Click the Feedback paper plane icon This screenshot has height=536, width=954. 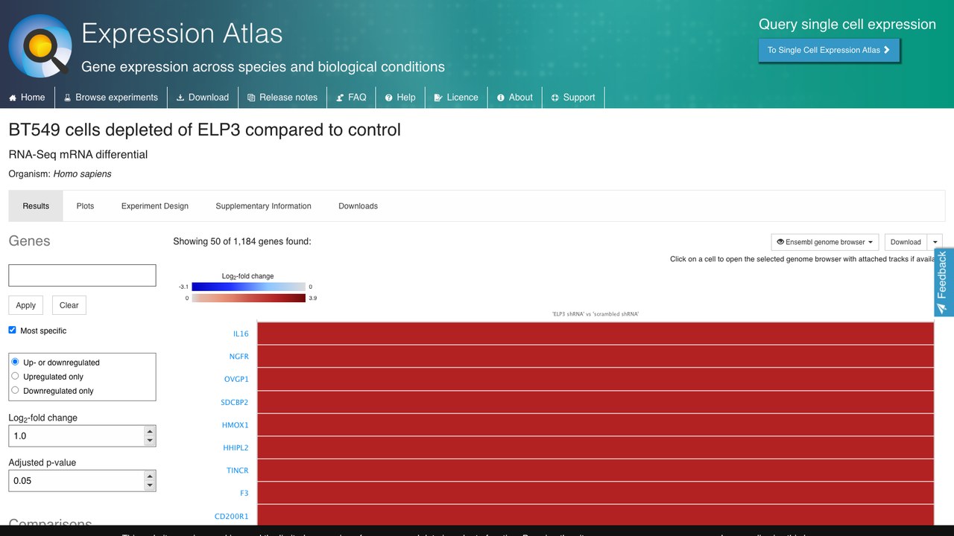point(942,308)
